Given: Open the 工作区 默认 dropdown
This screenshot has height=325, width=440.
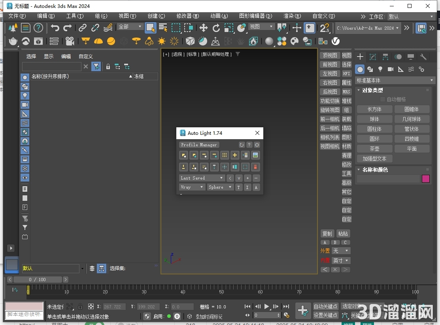Looking at the screenshot, I should coord(411,17).
